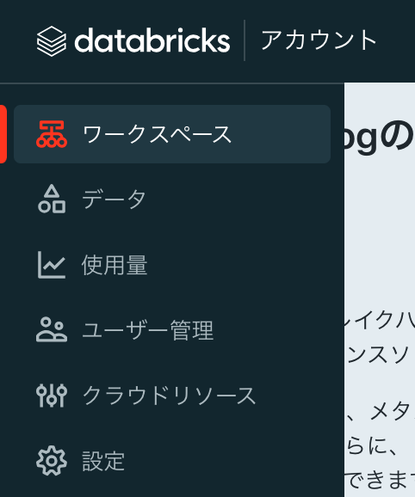Go to the データ sidebar entry

click(x=172, y=199)
